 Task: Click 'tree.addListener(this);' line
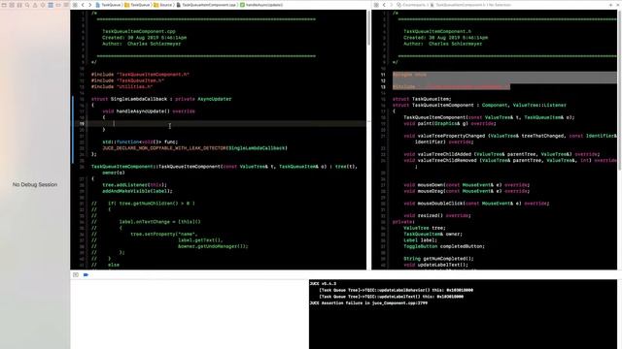[x=134, y=185]
